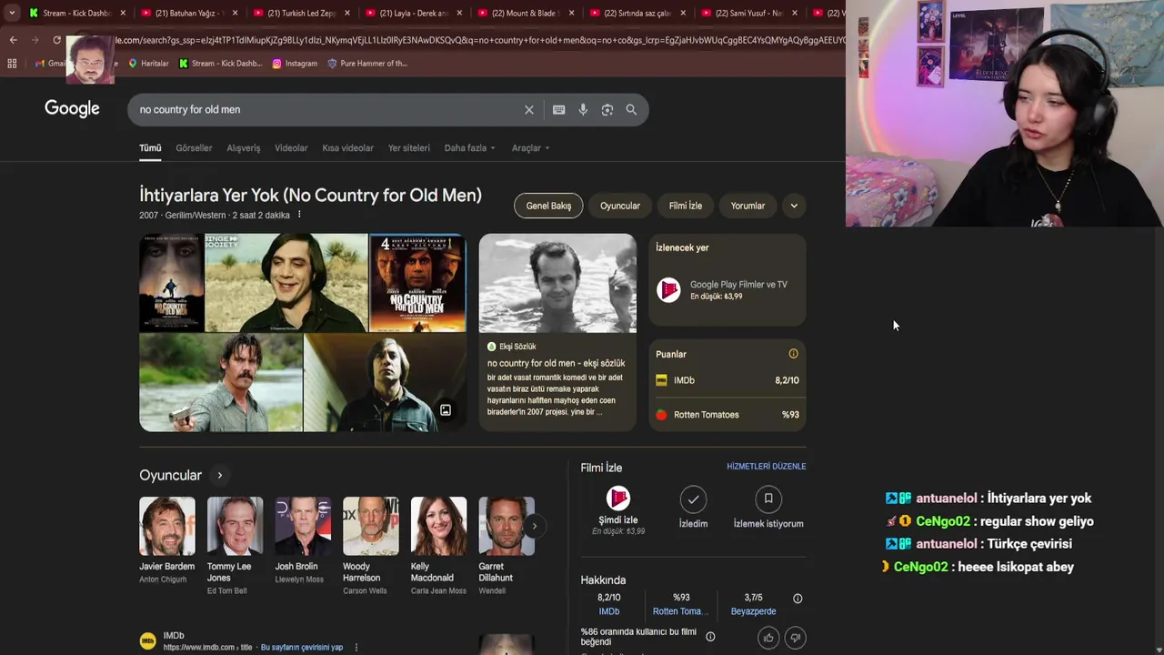Viewport: 1164px width, 655px height.
Task: Mark the film as İzledim
Action: (x=693, y=499)
